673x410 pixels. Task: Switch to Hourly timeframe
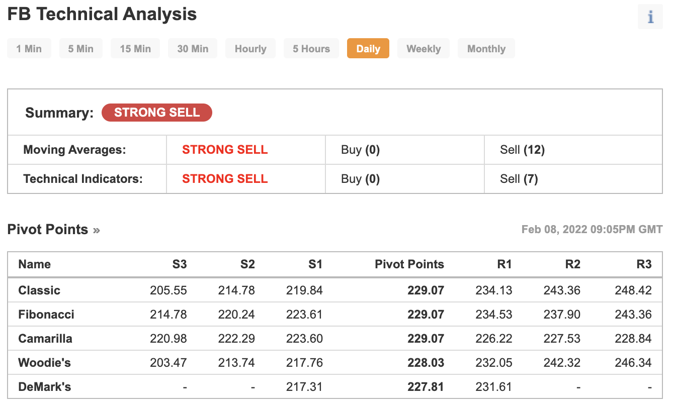pyautogui.click(x=250, y=49)
